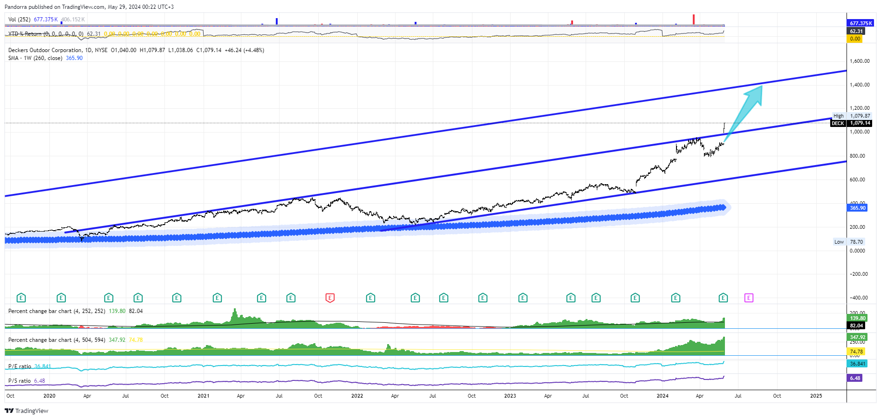This screenshot has width=881, height=419.
Task: Click the +46.24 (+4.48%) change value
Action: (244, 50)
